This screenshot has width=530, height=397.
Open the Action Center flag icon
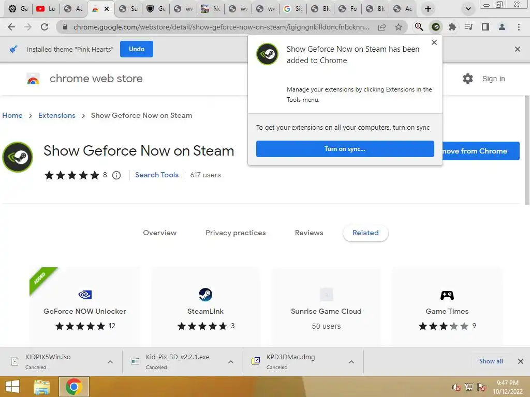click(x=481, y=387)
